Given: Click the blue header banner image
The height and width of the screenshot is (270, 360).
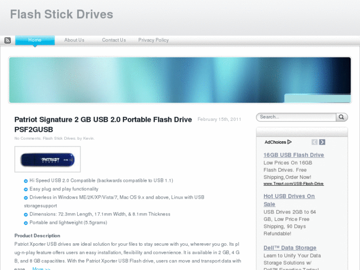Looking at the screenshot, I should pos(180,80).
